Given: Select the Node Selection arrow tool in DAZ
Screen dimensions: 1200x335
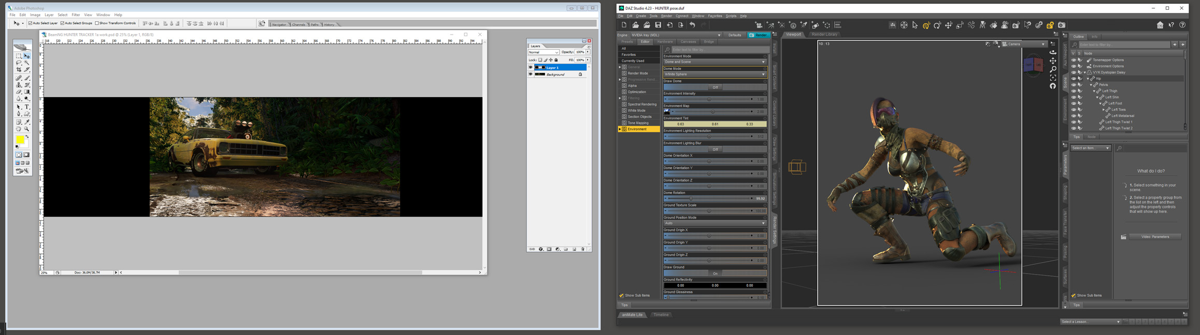Looking at the screenshot, I should coord(915,25).
